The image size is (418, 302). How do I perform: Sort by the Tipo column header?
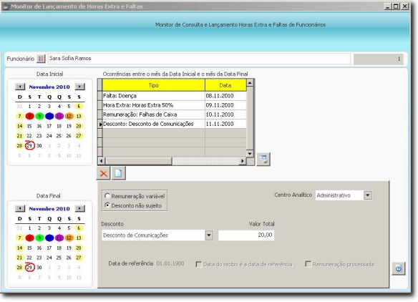point(154,85)
